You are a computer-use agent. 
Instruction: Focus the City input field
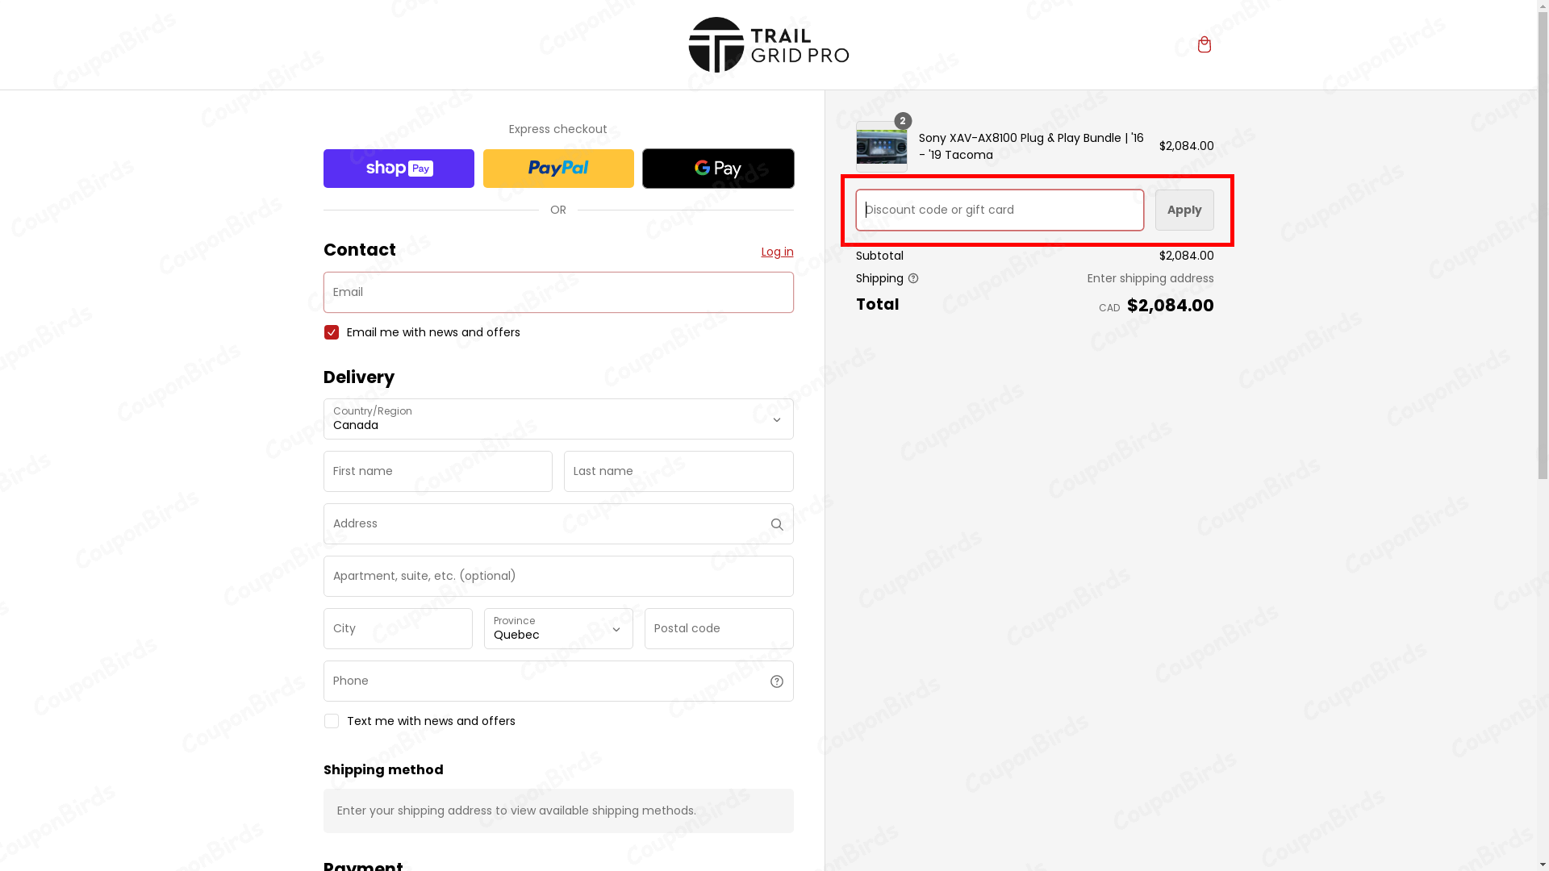click(398, 628)
